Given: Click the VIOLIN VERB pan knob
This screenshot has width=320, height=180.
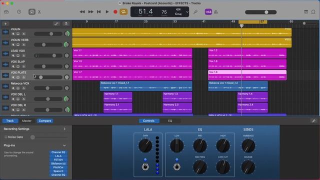Looking at the screenshot, I should tap(66, 44).
